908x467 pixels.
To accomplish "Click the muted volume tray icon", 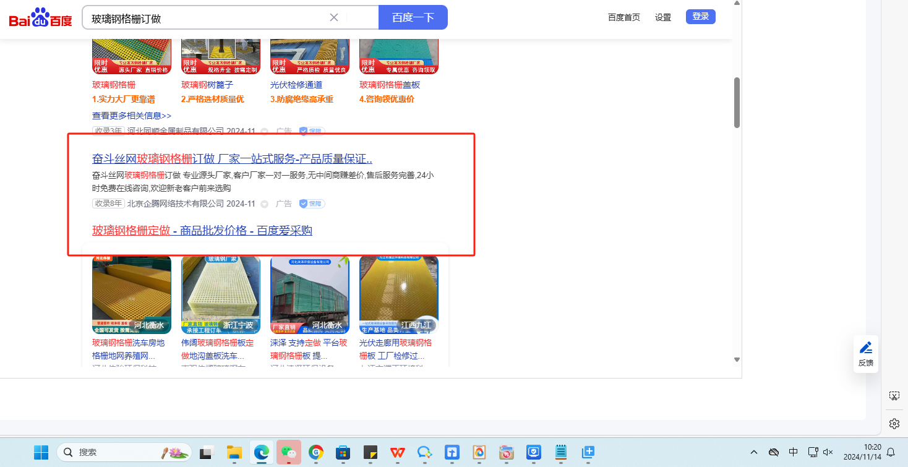I will [x=829, y=452].
